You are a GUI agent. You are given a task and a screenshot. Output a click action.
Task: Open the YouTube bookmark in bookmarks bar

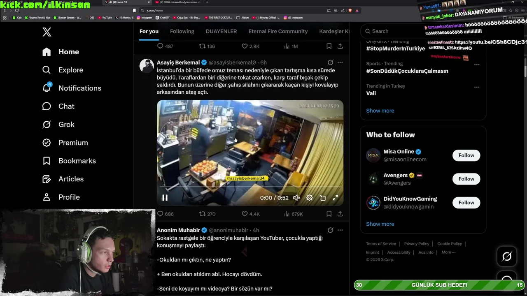tap(104, 18)
